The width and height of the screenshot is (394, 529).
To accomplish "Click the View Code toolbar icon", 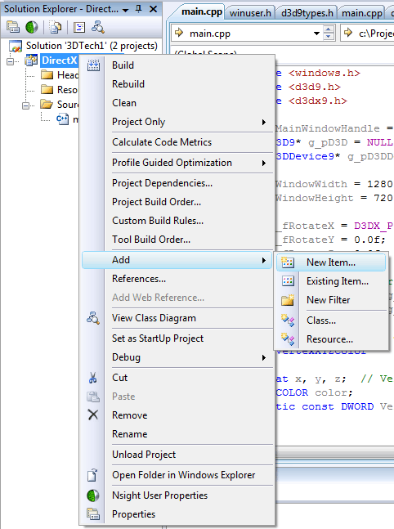I will click(79, 27).
